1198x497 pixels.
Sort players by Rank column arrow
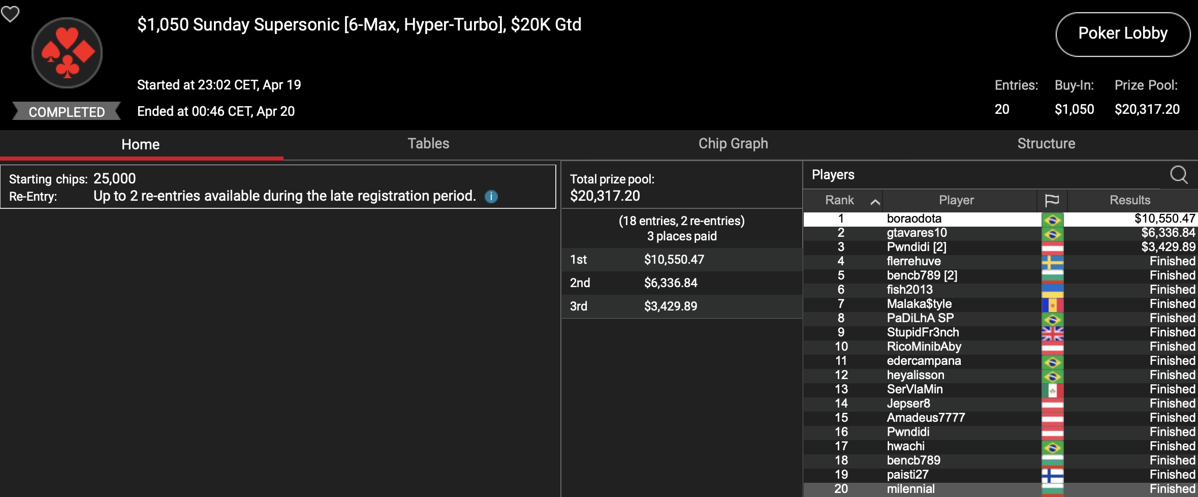(x=875, y=201)
